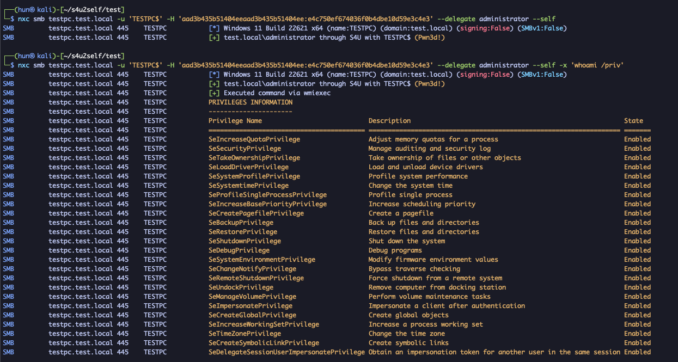Viewport: 678px width, 362px height.
Task: Select the SeRestorePrivilege text
Action: click(243, 232)
